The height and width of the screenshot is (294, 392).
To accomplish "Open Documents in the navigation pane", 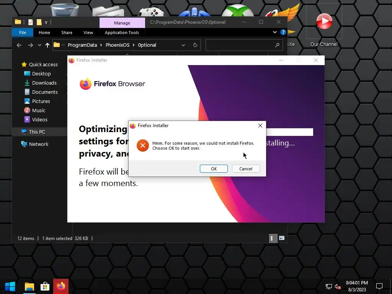I will (x=41, y=92).
